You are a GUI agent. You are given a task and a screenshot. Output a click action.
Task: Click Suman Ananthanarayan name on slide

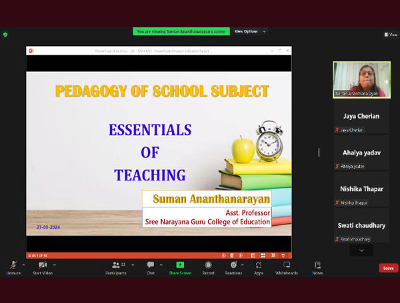(x=211, y=199)
